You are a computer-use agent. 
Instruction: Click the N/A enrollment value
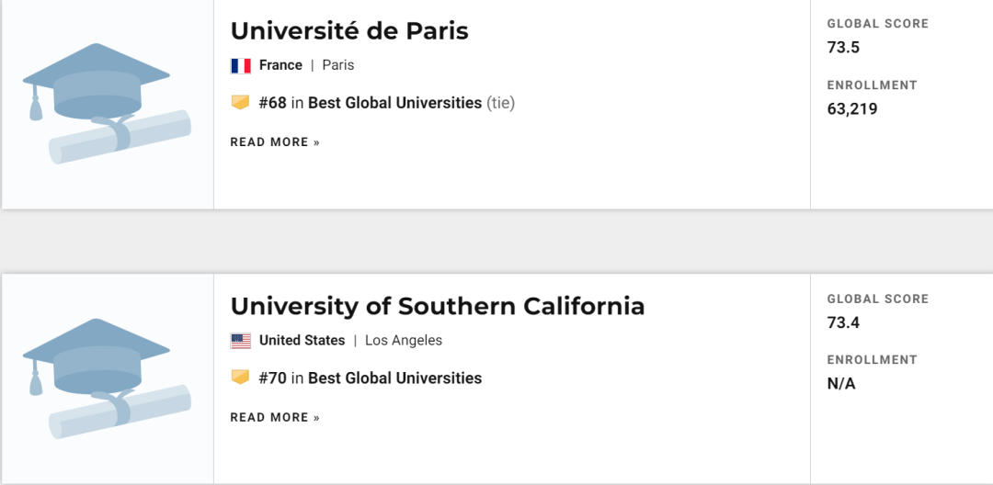[x=841, y=384]
